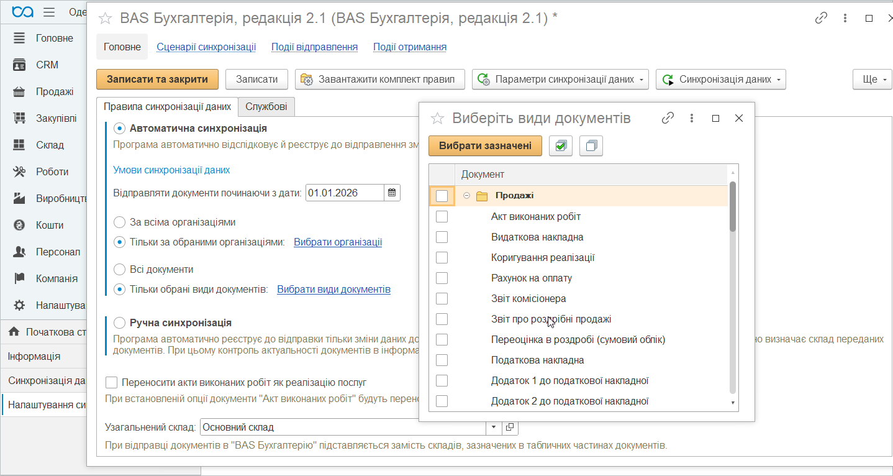Collapse the Продажі folder in tree
This screenshot has width=893, height=476.
(x=466, y=196)
